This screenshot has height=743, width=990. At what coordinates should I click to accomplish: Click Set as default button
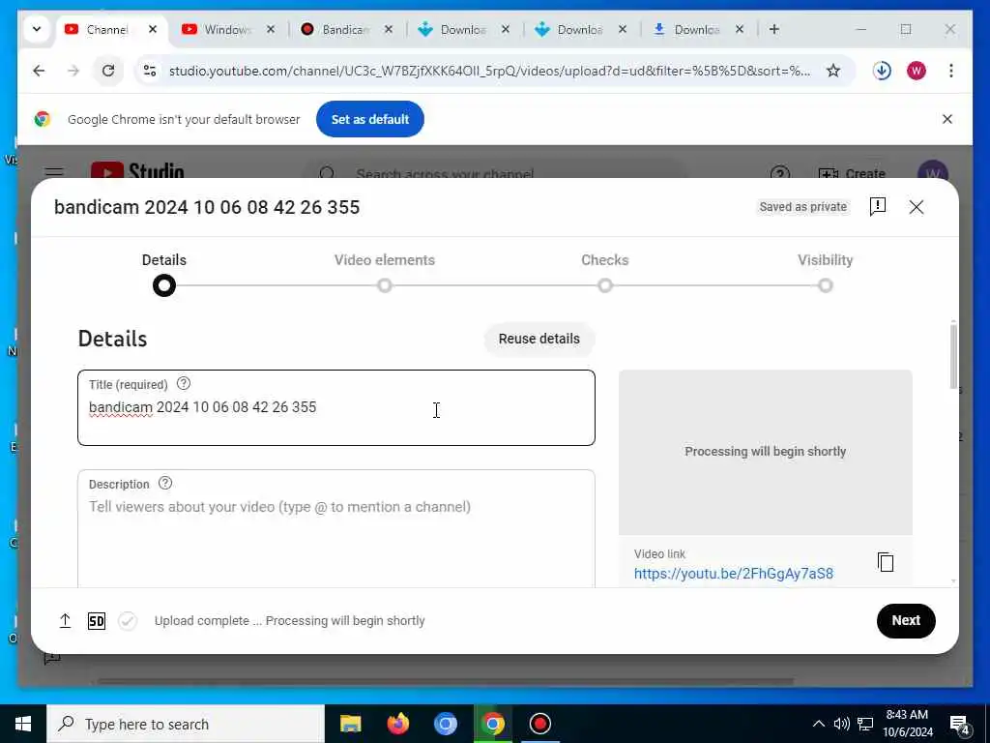370,119
